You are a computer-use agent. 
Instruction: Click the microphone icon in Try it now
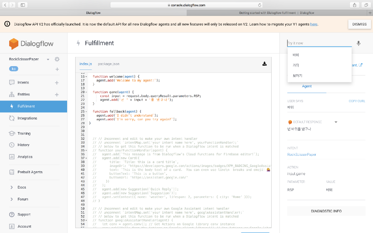[359, 43]
